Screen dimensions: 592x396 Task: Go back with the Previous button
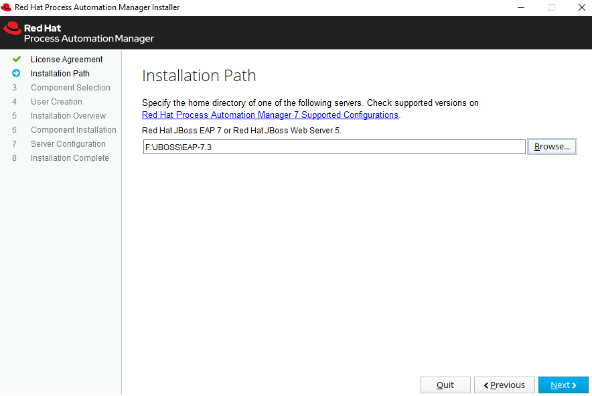(x=504, y=385)
